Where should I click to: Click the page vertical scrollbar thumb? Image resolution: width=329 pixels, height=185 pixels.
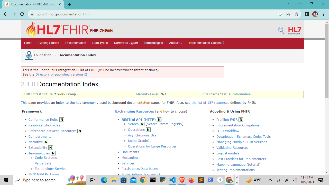pyautogui.click(x=327, y=61)
